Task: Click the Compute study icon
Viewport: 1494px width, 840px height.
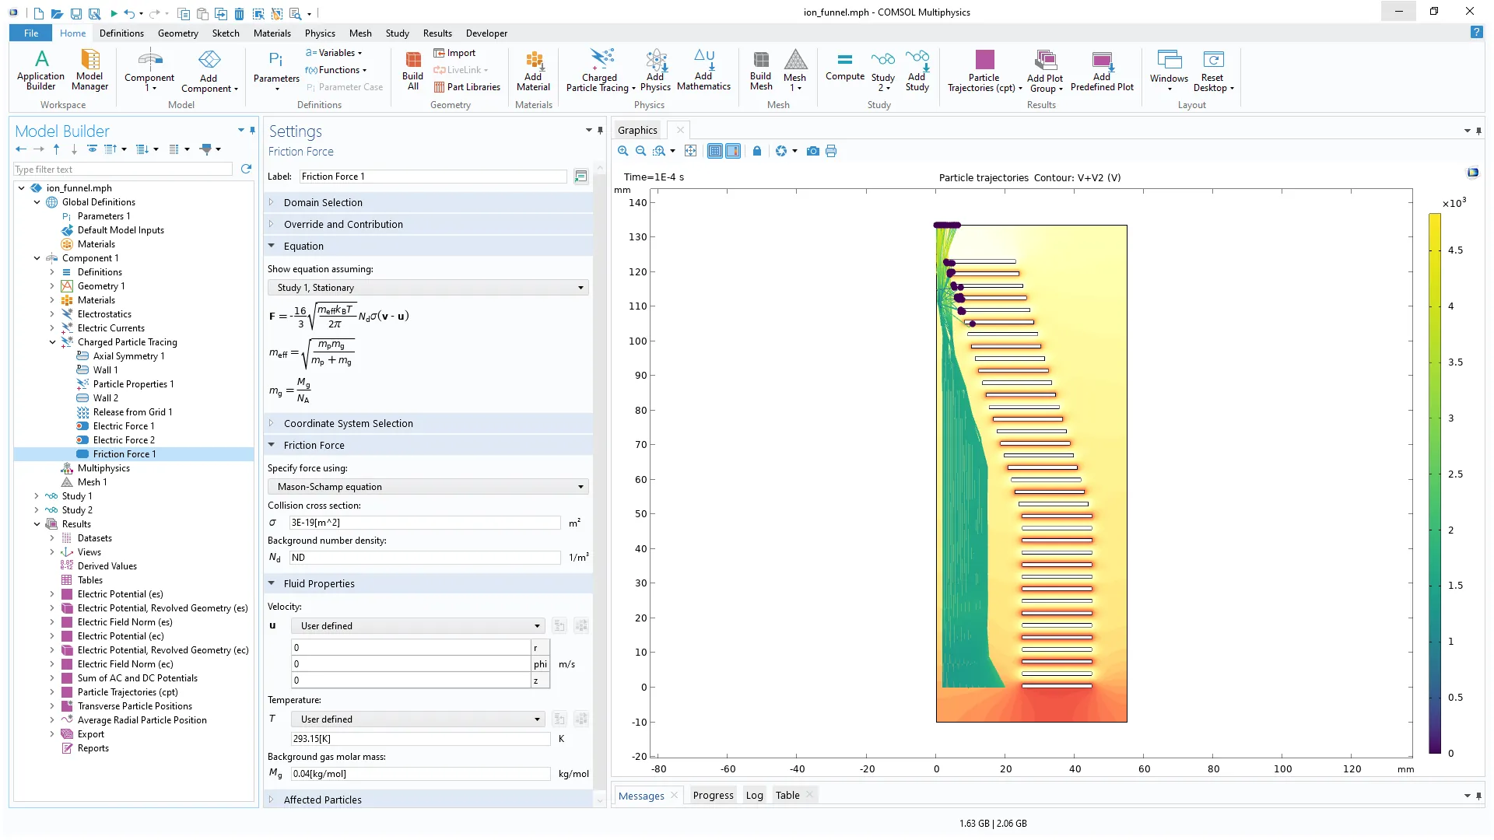Action: [844, 67]
